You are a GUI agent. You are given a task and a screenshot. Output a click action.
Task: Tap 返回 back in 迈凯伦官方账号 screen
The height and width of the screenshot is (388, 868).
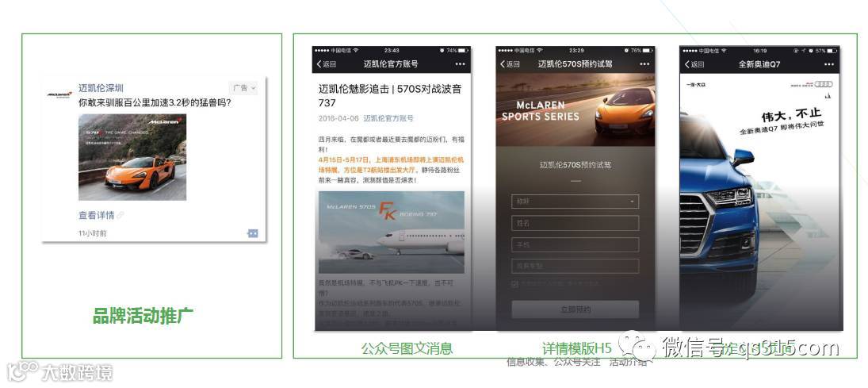tap(327, 64)
